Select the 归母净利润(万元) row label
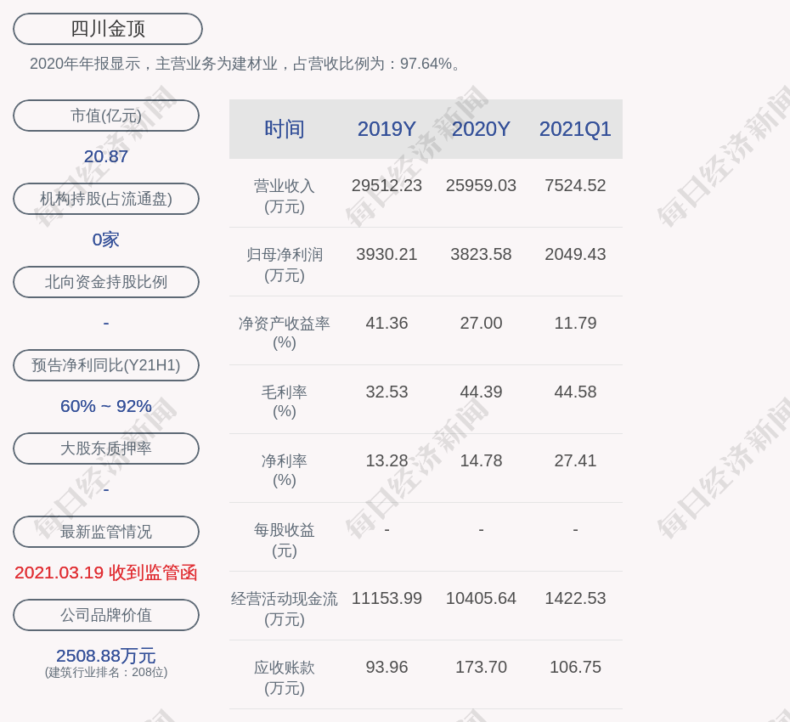Screen dimensions: 790x722 pyautogui.click(x=285, y=264)
